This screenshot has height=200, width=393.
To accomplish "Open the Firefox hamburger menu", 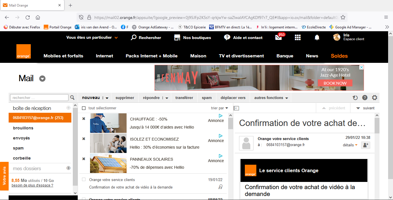I will pos(386,17).
